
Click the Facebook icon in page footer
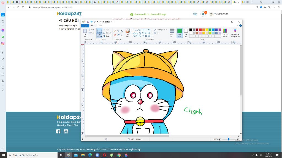pyautogui.click(x=58, y=131)
